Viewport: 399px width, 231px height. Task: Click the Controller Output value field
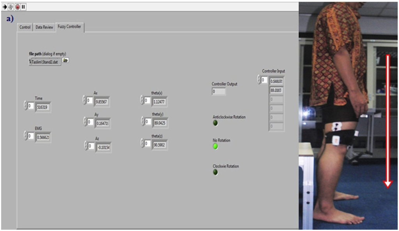(x=219, y=92)
